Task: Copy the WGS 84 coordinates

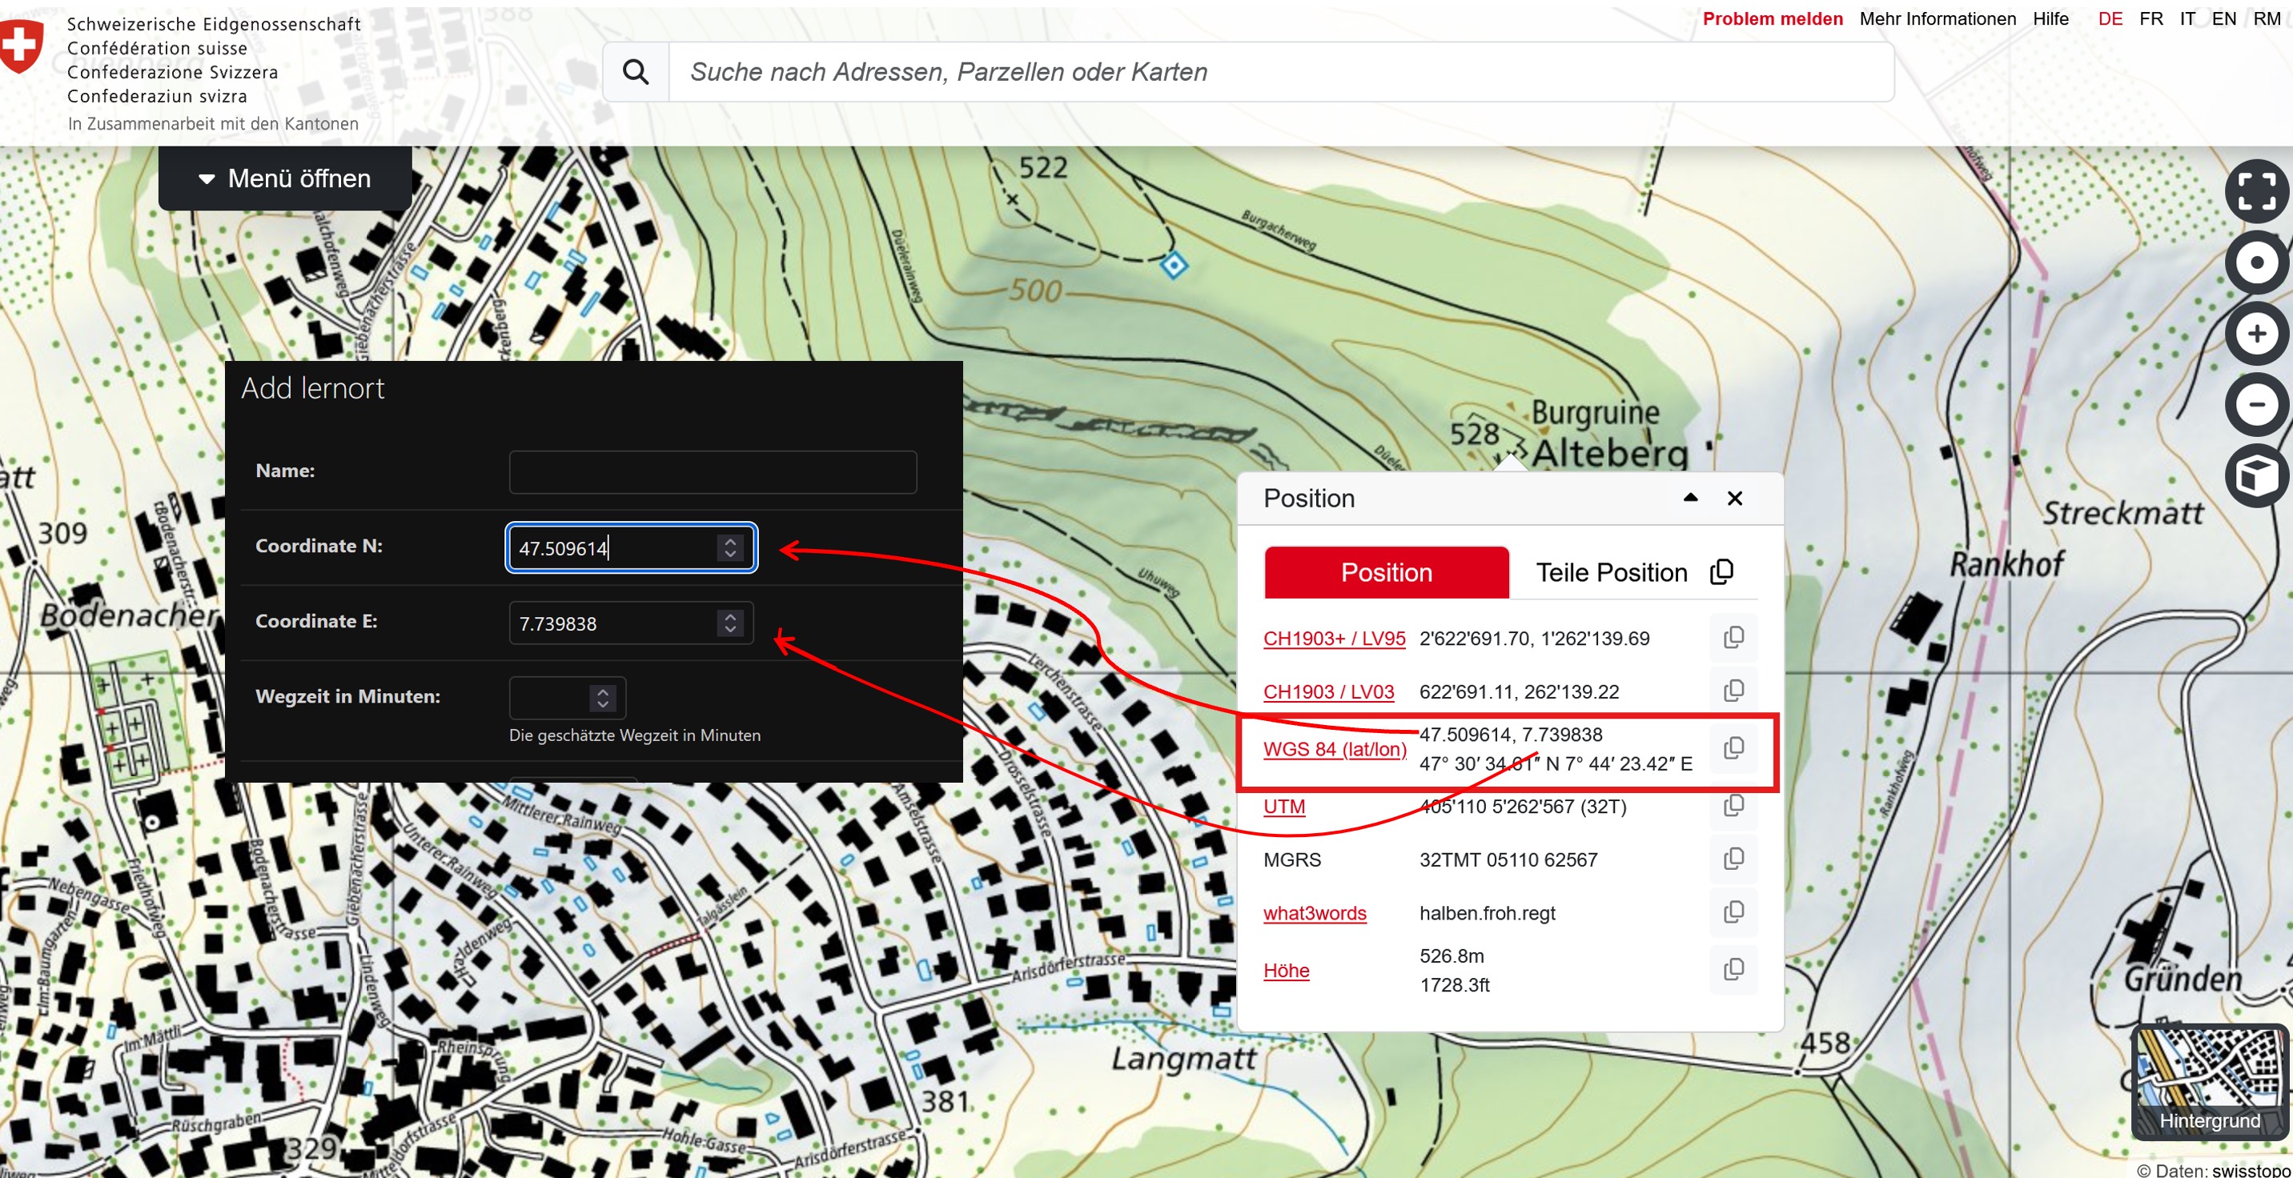Action: [x=1733, y=748]
